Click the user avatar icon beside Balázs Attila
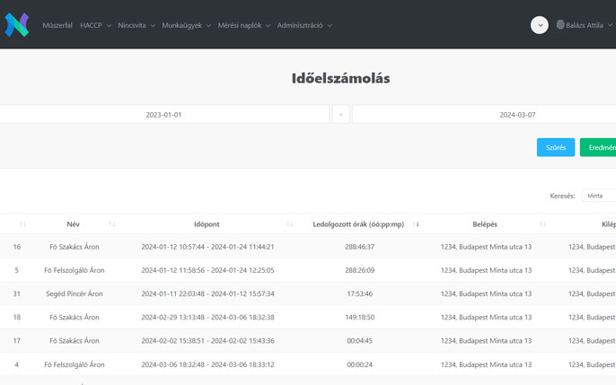 pos(559,25)
